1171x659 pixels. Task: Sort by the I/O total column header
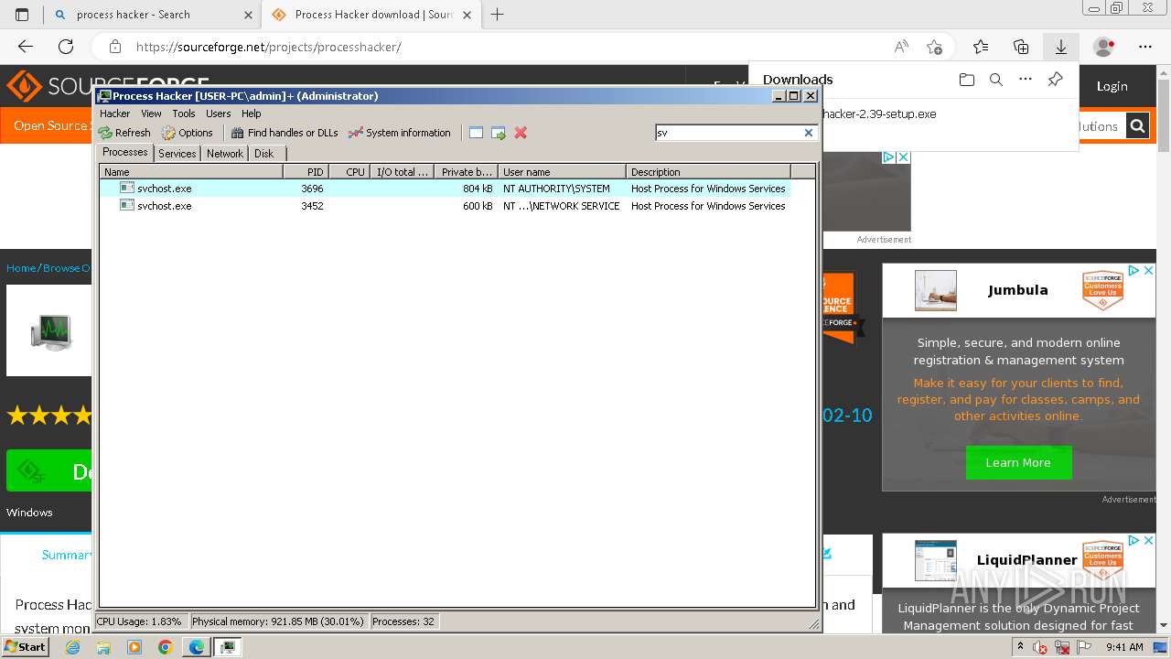point(402,171)
